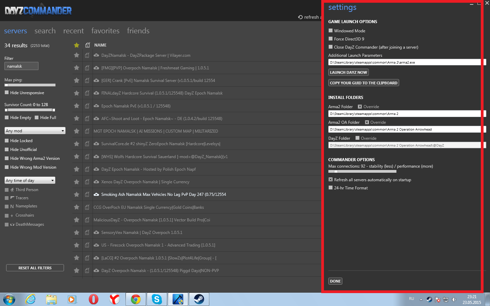Screen dimensions: 490x306
Task: Click the star next to Epoch Namalsk PvE
Action: click(x=77, y=106)
